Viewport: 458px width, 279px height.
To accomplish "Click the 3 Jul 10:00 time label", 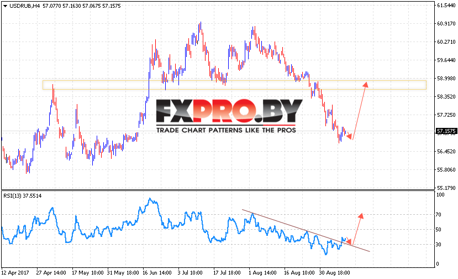I will [x=190, y=273].
